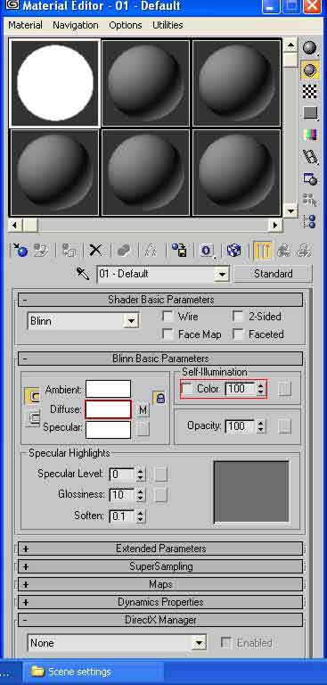Pick material with the eyedropper icon
The height and width of the screenshot is (685, 327).
coord(83,275)
